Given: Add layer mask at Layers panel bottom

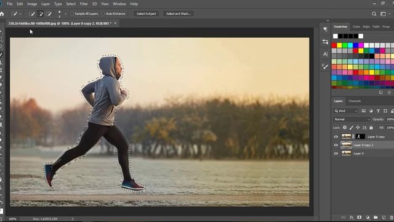Looking at the screenshot, I should pos(360,218).
